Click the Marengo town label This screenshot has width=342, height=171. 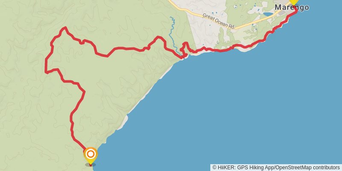[292, 7]
